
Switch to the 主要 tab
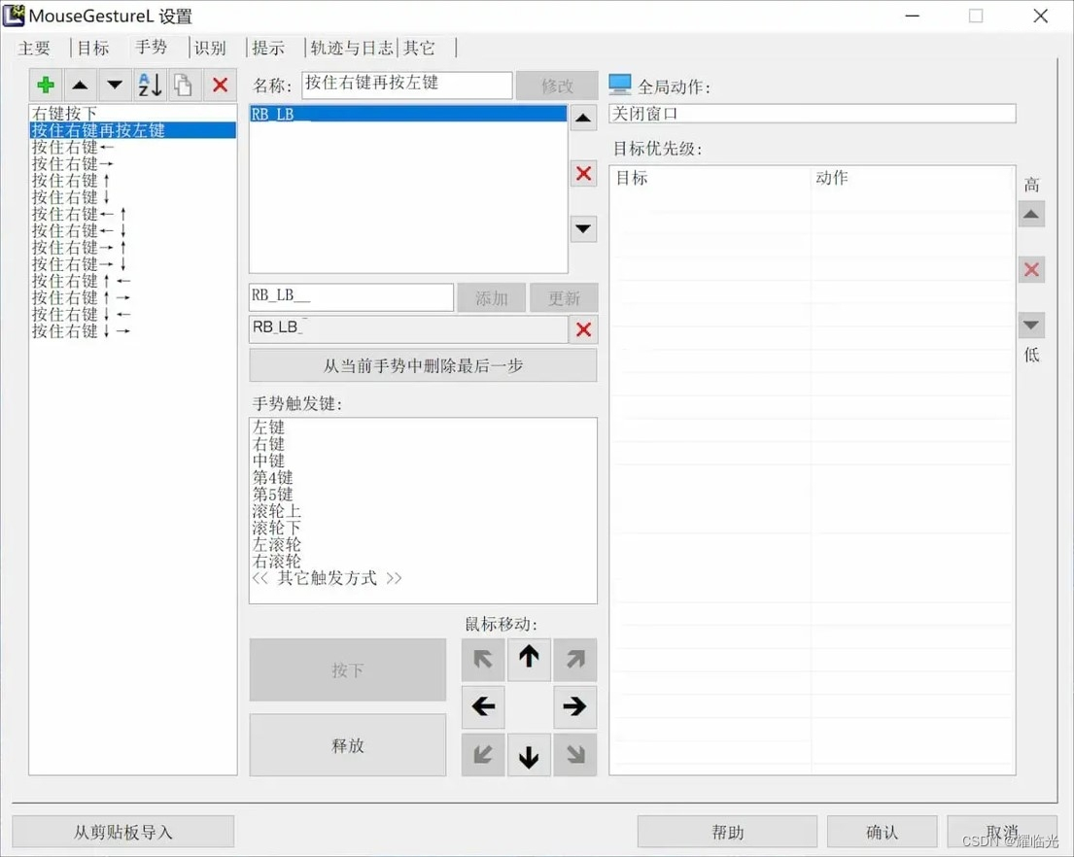[x=34, y=48]
